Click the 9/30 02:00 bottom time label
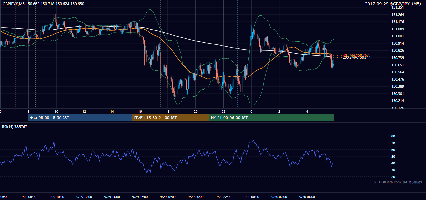The height and width of the screenshot is (200, 426). tap(279, 197)
